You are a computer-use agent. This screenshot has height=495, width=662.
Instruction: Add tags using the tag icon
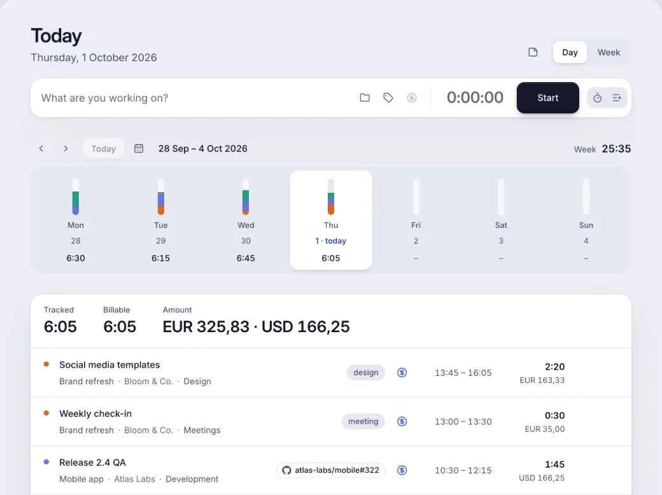(388, 98)
